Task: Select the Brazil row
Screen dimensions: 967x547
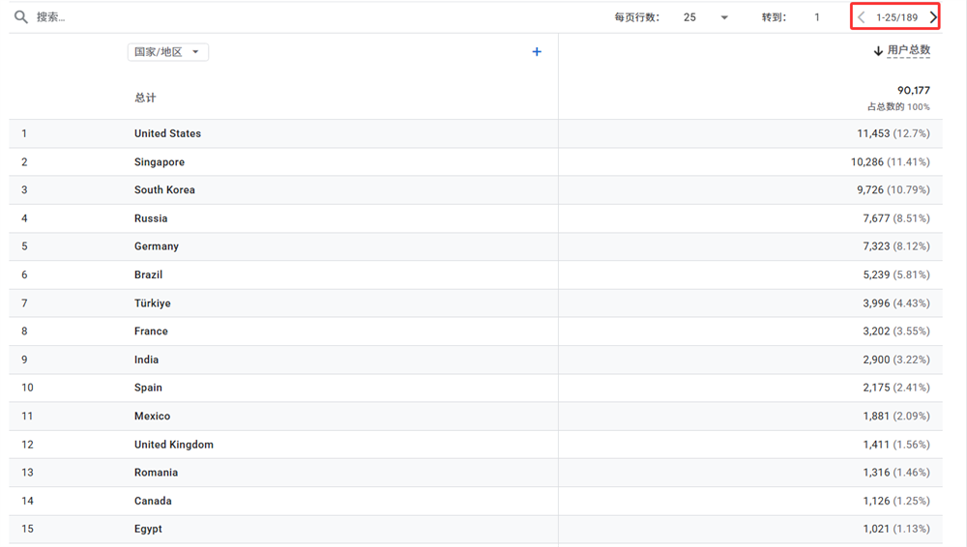Action: pyautogui.click(x=476, y=275)
